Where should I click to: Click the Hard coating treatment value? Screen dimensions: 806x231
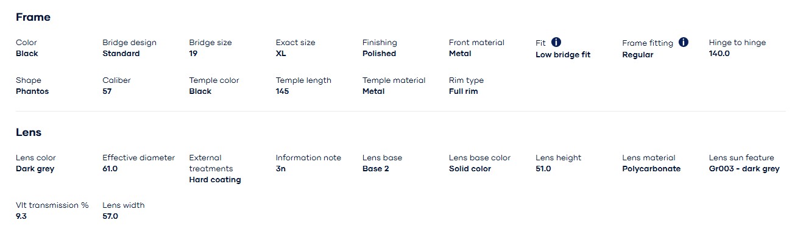tap(215, 180)
